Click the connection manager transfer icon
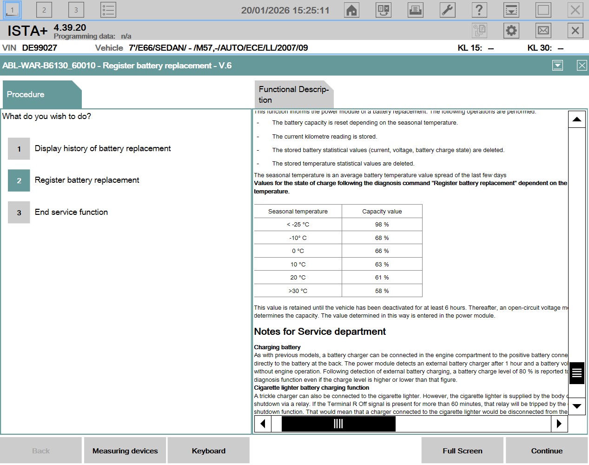This screenshot has height=465, width=589. [x=383, y=10]
